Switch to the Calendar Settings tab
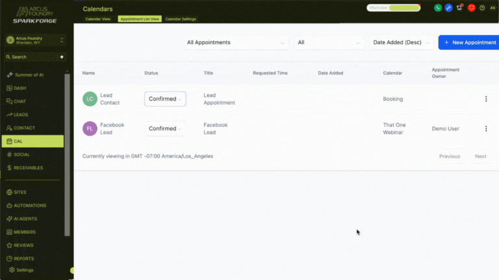499x280 pixels. (181, 19)
